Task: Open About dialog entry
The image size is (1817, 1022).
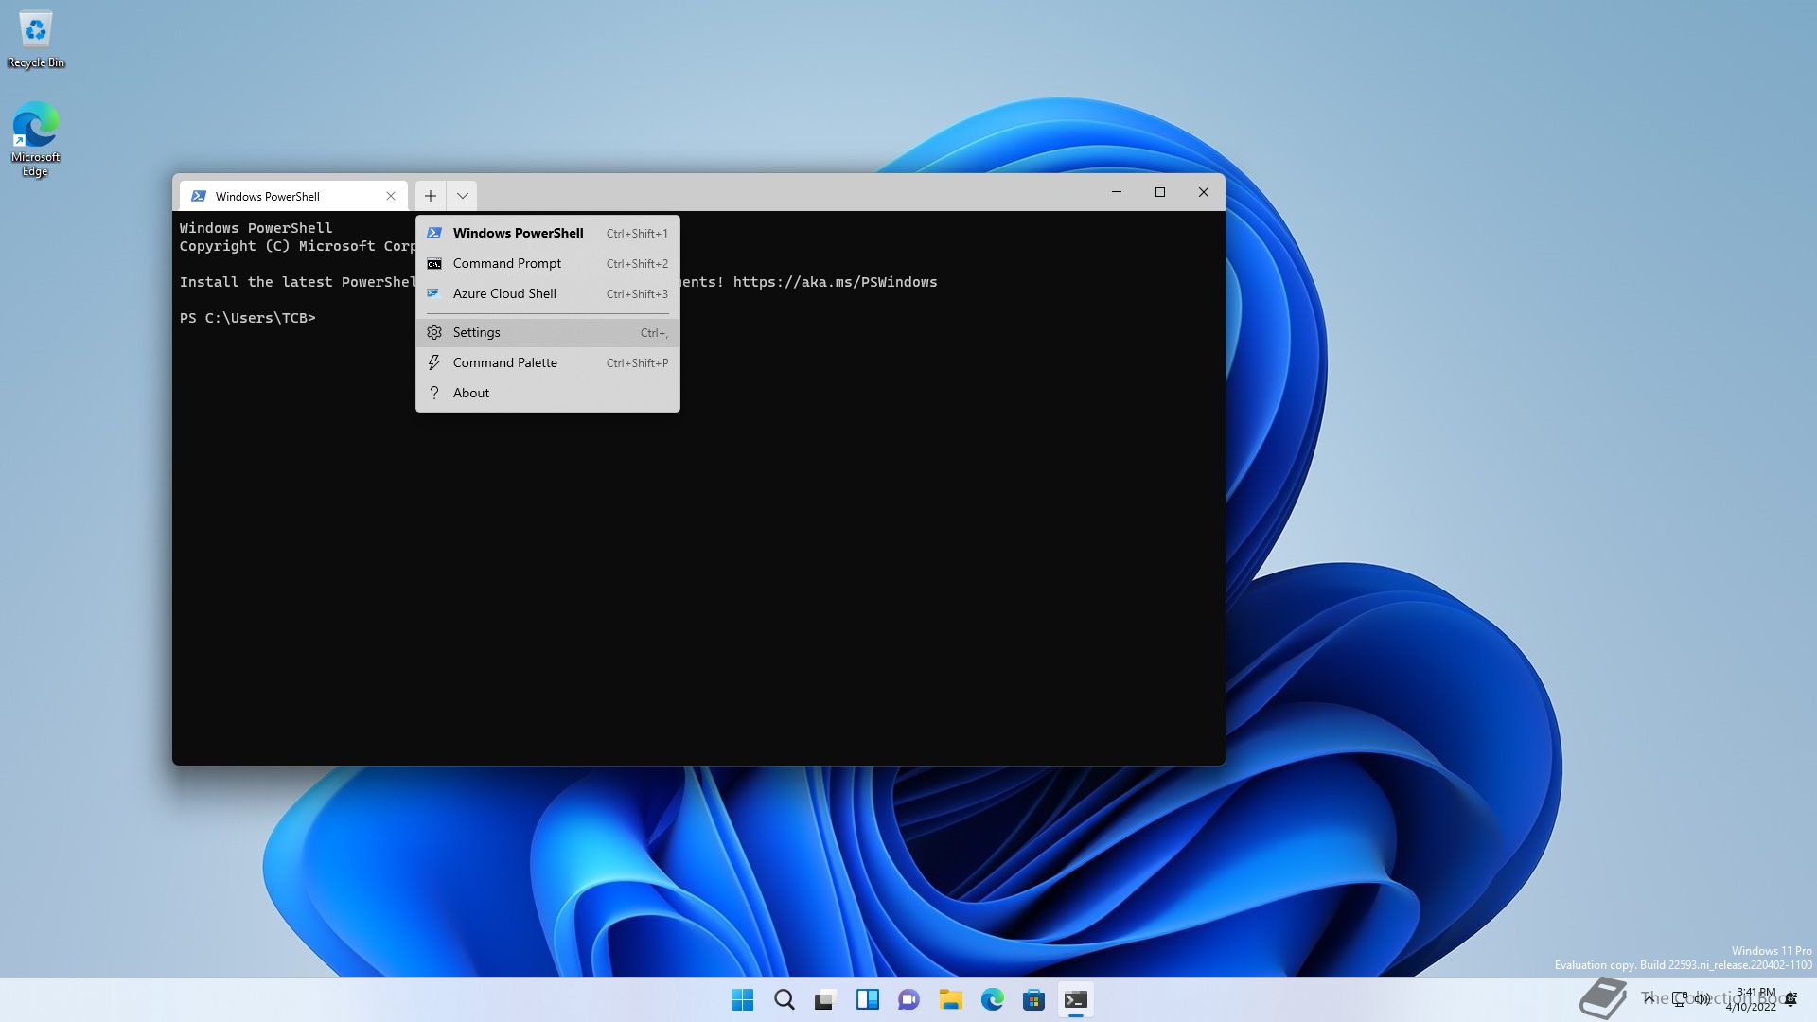Action: pyautogui.click(x=547, y=393)
